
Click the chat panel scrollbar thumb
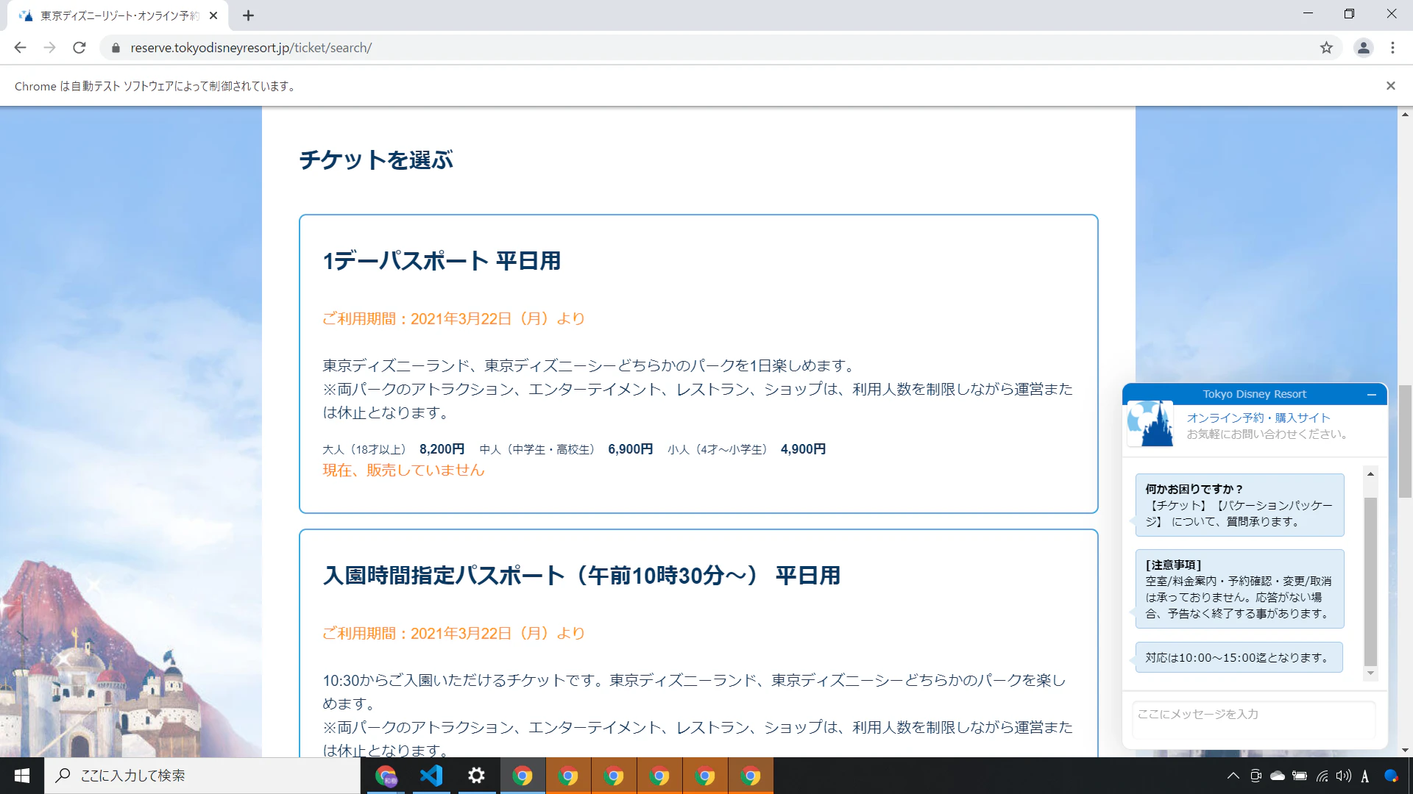pyautogui.click(x=1370, y=582)
